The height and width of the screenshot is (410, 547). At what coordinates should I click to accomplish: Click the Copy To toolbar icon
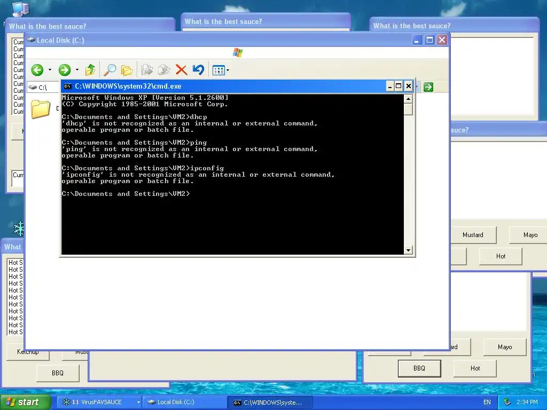tap(163, 70)
